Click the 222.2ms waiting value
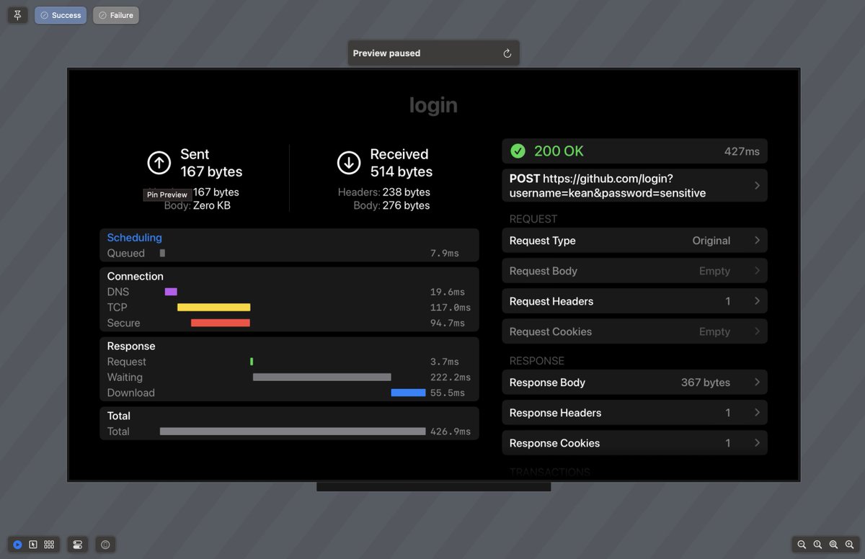The height and width of the screenshot is (559, 865). tap(451, 377)
